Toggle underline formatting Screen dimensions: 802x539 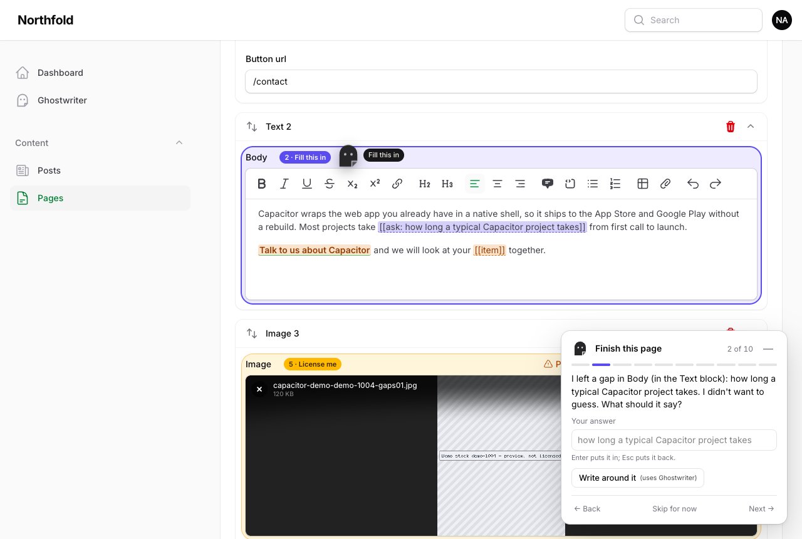coord(307,184)
